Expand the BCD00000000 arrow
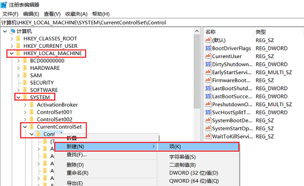Viewport: 304px width, 186px height. (18, 61)
